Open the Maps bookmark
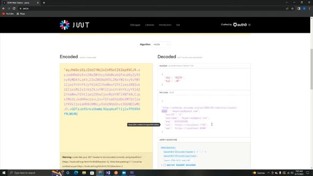Image resolution: width=313 pixels, height=176 pixels. point(21,14)
